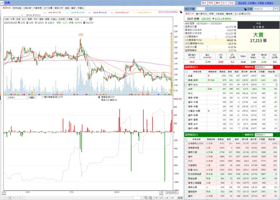The height and width of the screenshot is (200, 280).
Task: Check the buy-side table select-all checkbox
Action: point(186,72)
